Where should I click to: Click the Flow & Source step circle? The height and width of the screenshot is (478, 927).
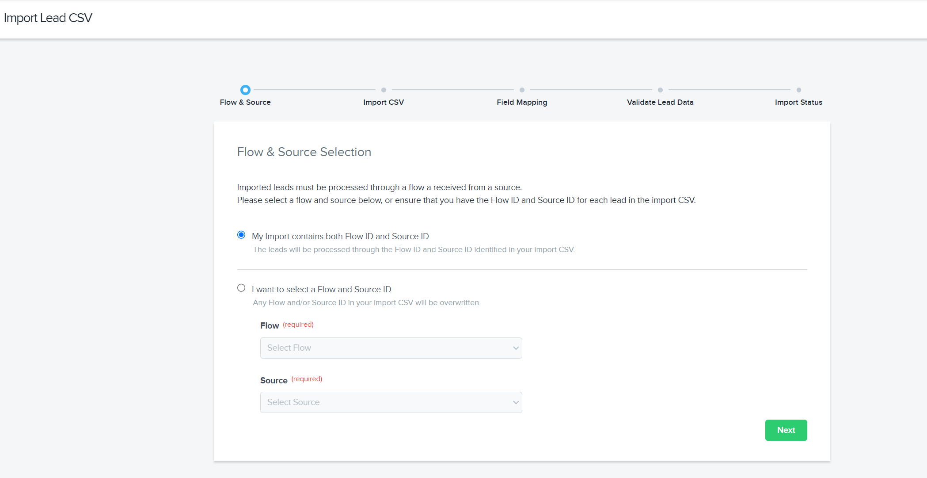[245, 90]
